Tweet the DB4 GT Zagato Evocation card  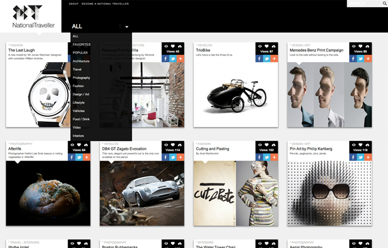pyautogui.click(x=173, y=157)
